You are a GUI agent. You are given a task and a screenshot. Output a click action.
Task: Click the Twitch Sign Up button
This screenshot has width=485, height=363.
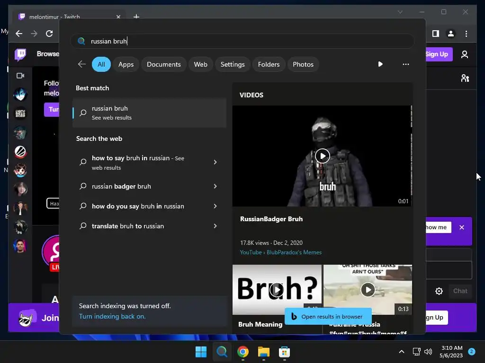click(439, 54)
